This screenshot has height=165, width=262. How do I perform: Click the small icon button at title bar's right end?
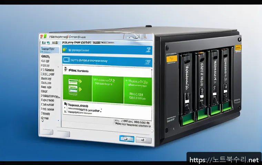[x=144, y=37]
